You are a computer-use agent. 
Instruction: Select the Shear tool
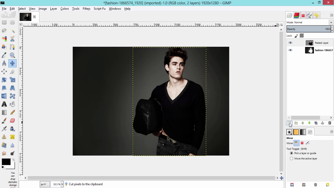[x=4, y=88]
